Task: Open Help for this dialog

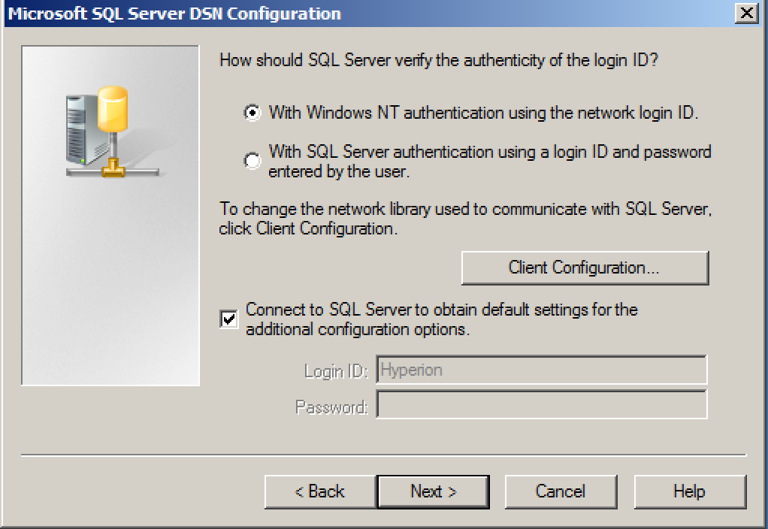Action: point(690,491)
